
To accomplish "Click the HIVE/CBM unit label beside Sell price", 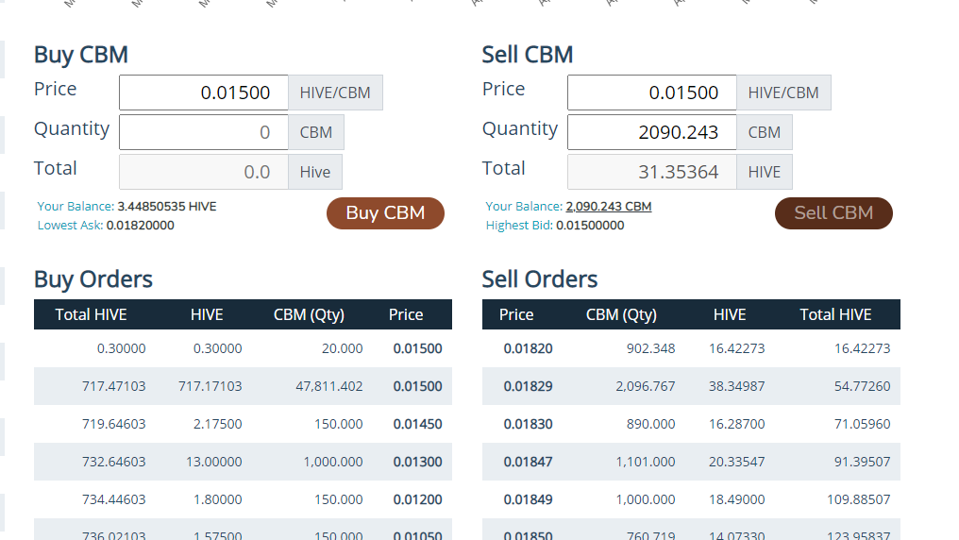I will coord(783,93).
